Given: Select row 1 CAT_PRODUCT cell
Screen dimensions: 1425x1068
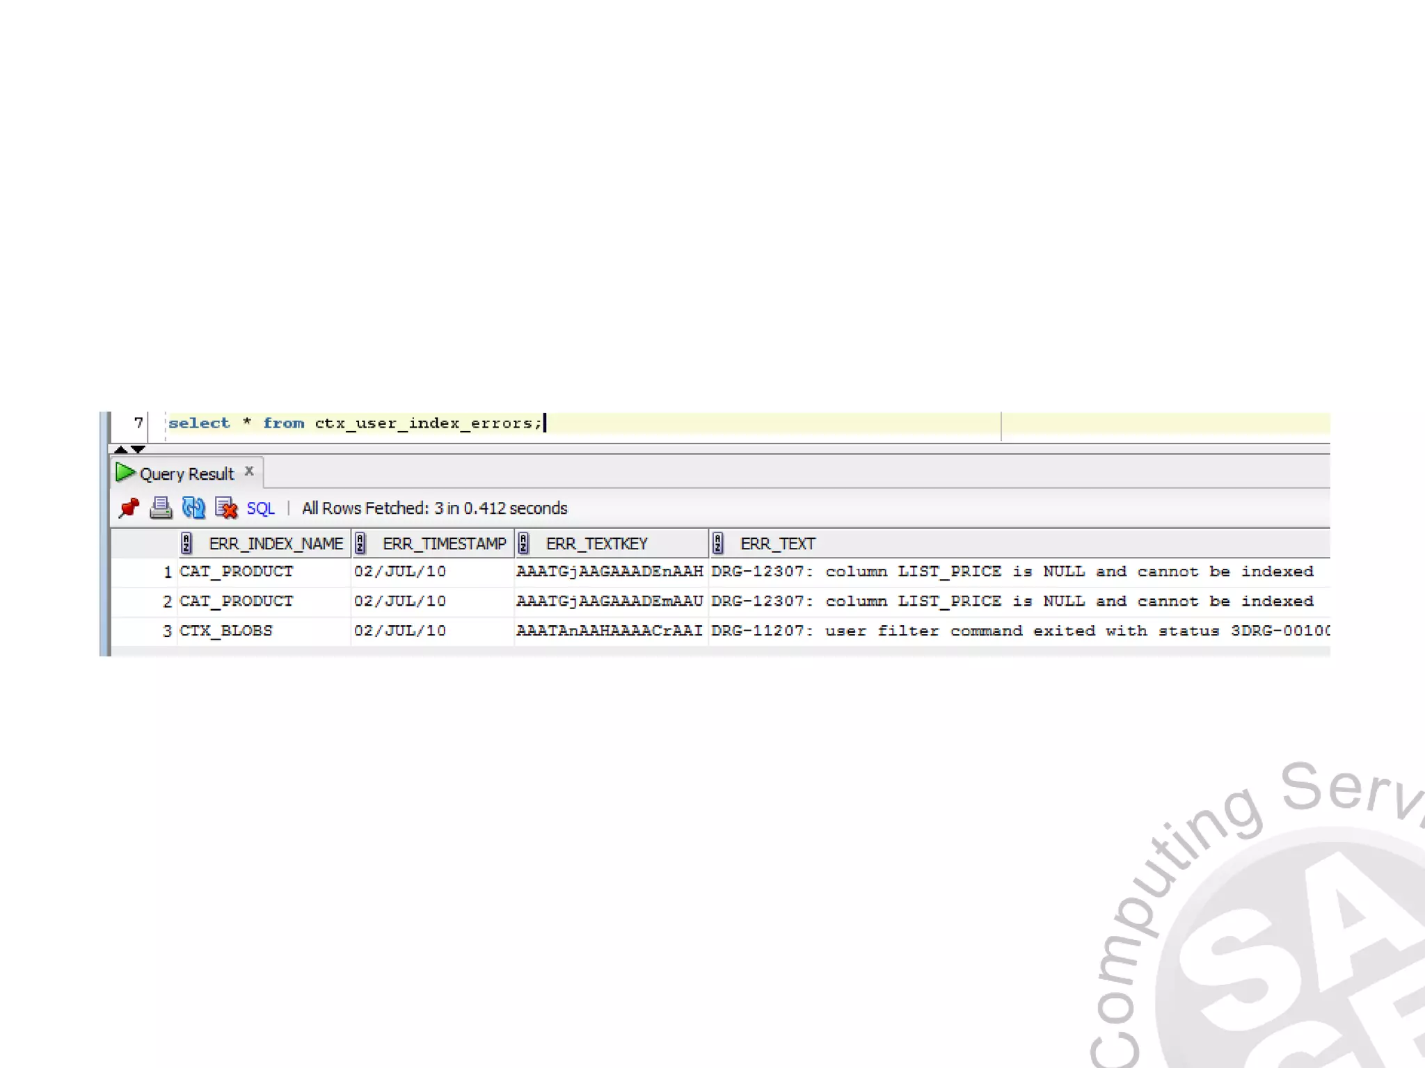Looking at the screenshot, I should click(x=237, y=572).
